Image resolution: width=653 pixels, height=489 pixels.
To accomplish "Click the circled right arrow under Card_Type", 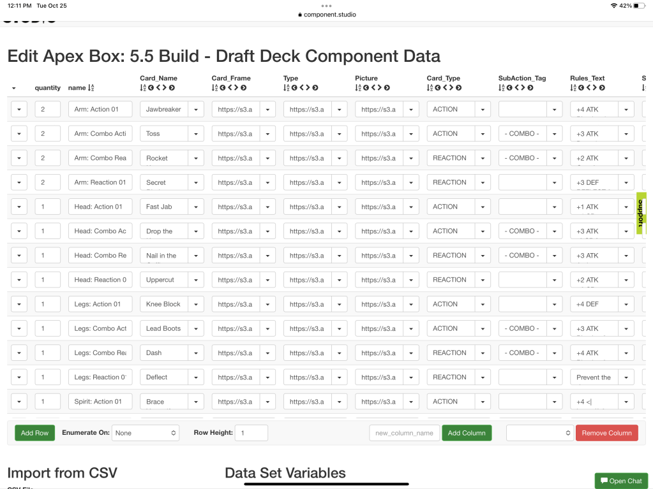I will (x=458, y=88).
